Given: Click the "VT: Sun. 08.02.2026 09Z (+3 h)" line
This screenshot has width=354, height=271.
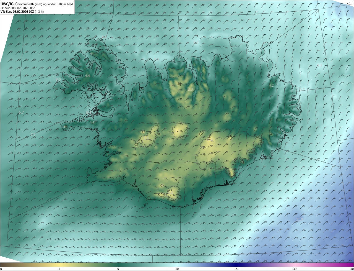Looking at the screenshot, I should [x=22, y=12].
